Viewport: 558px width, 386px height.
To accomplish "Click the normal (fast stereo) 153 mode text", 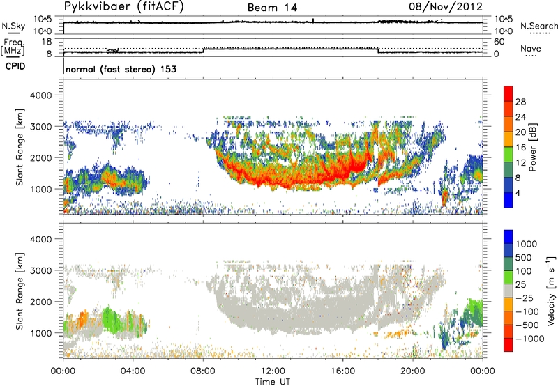I will click(x=121, y=69).
